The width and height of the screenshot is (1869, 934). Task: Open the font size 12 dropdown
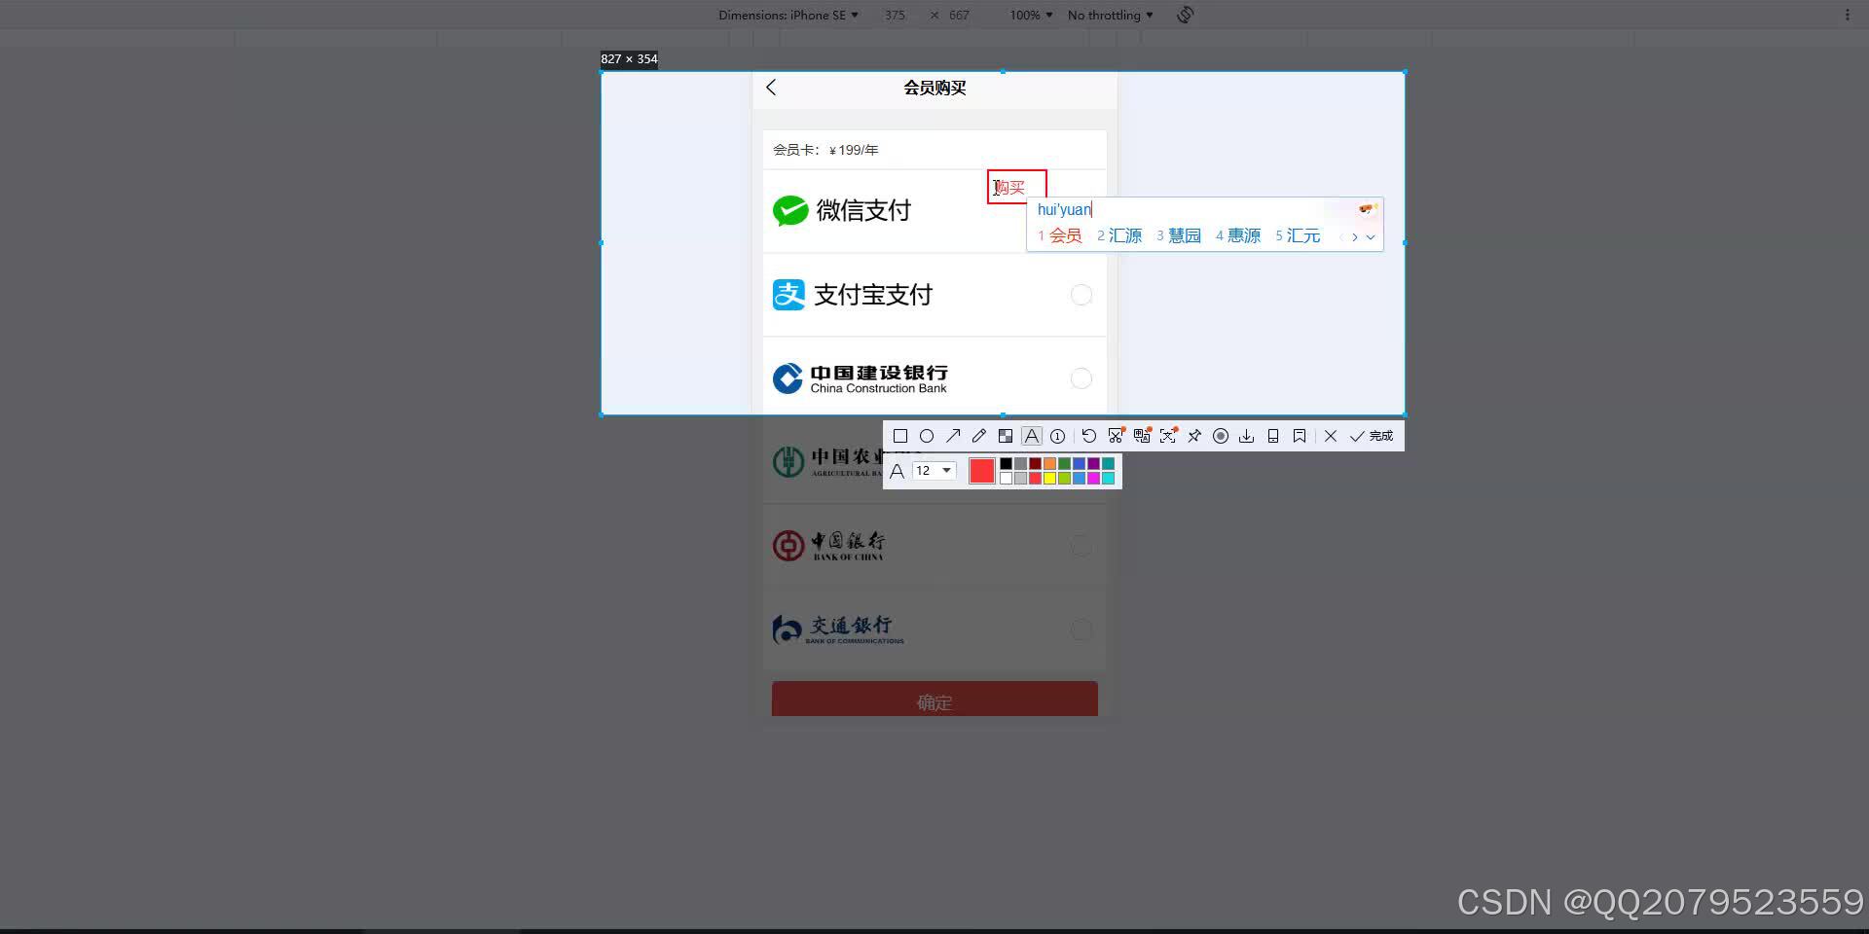(933, 470)
